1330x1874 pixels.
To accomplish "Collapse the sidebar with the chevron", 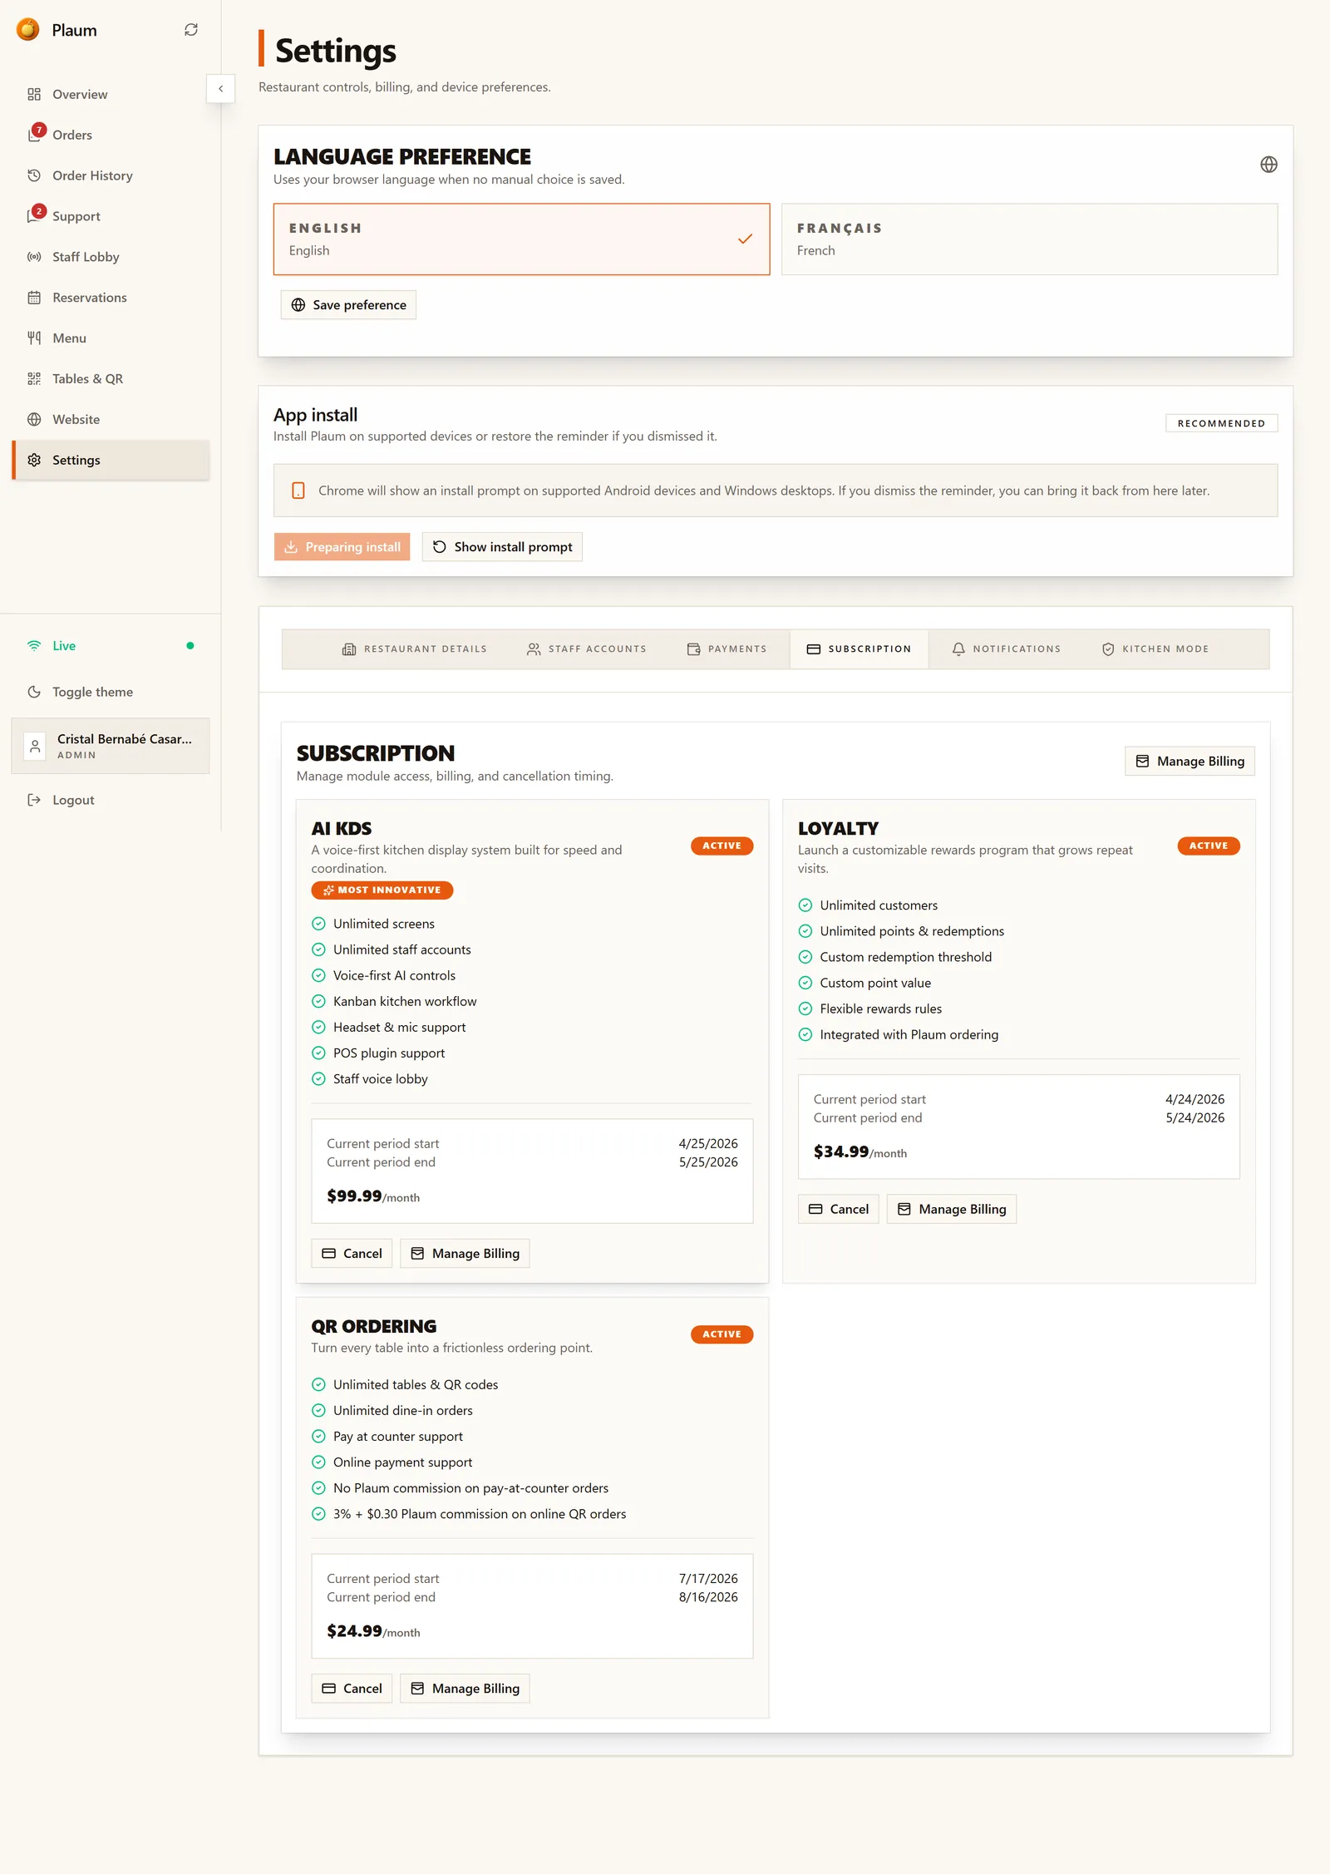I will (x=220, y=88).
